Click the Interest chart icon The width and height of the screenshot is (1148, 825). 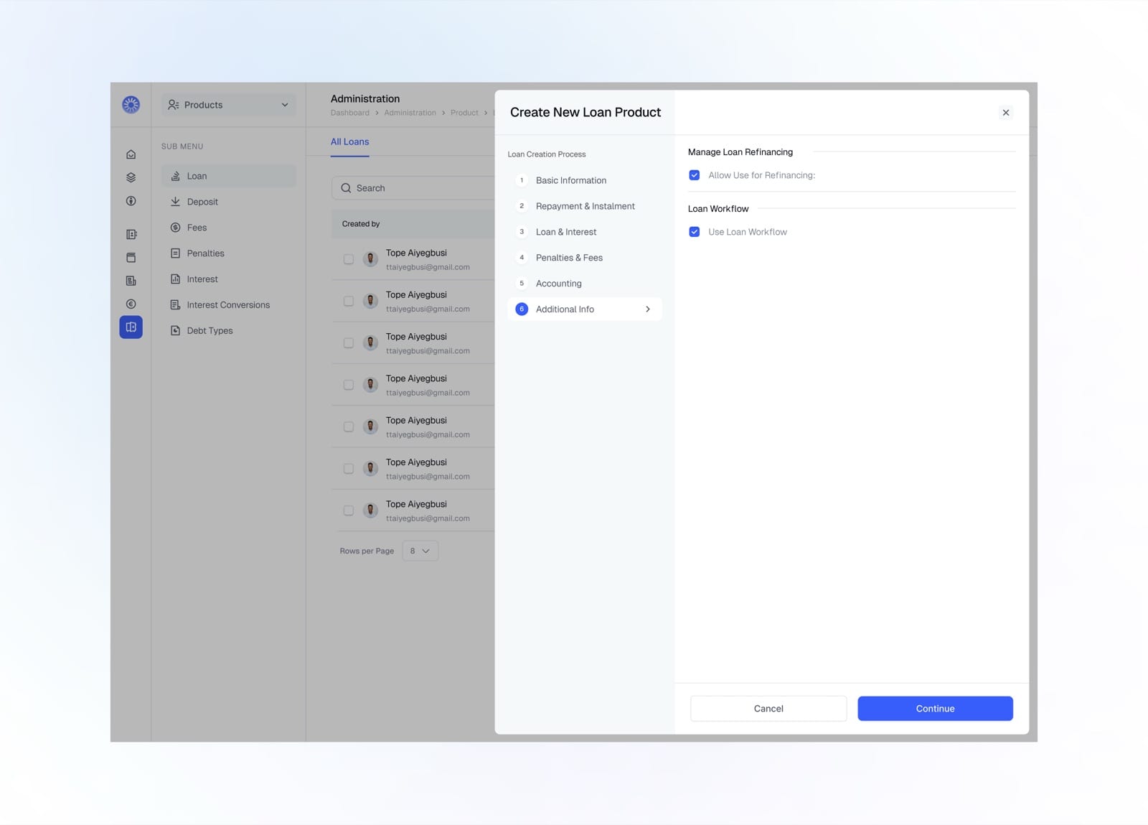[x=175, y=279]
